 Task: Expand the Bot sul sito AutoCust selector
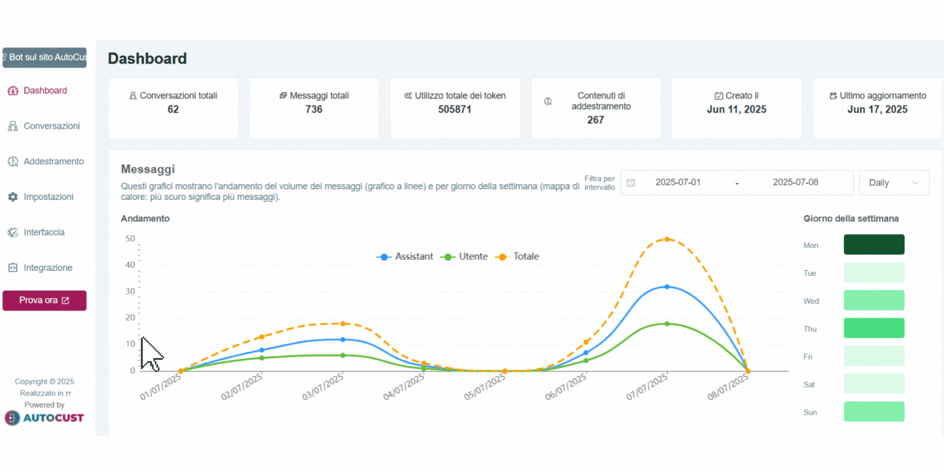[45, 57]
